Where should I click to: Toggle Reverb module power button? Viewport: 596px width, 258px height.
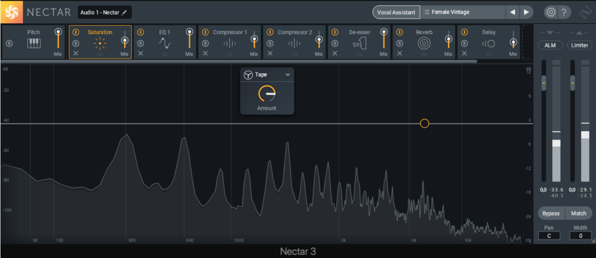399,33
